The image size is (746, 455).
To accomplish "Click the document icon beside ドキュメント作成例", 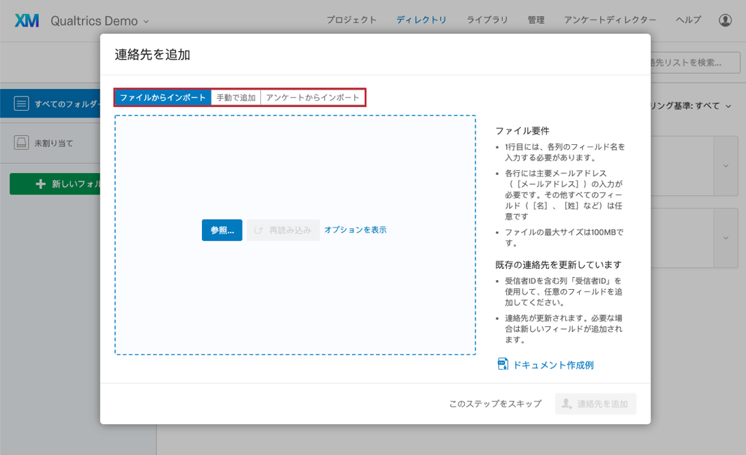I will pyautogui.click(x=501, y=364).
